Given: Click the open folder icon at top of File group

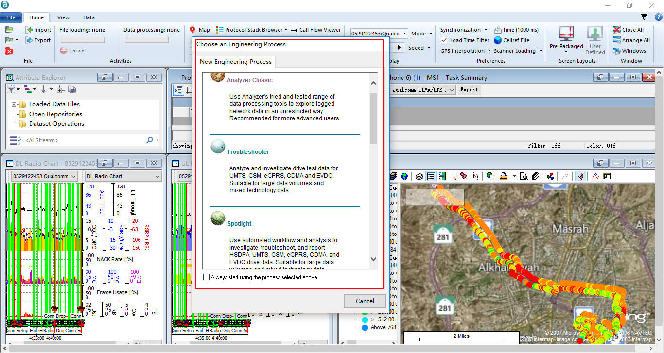Looking at the screenshot, I should [9, 30].
